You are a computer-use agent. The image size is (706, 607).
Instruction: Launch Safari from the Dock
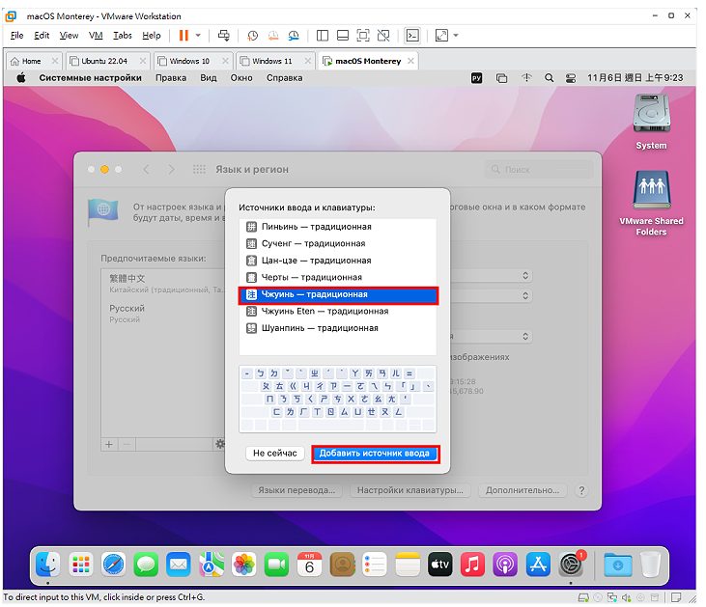coord(113,565)
